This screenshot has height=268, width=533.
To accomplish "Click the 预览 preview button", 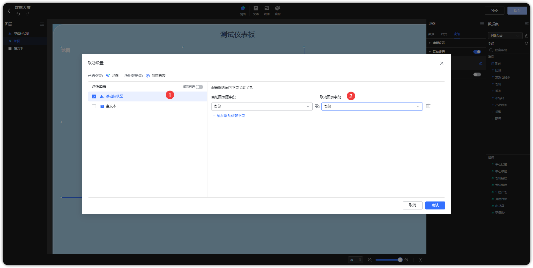I will click(x=495, y=10).
